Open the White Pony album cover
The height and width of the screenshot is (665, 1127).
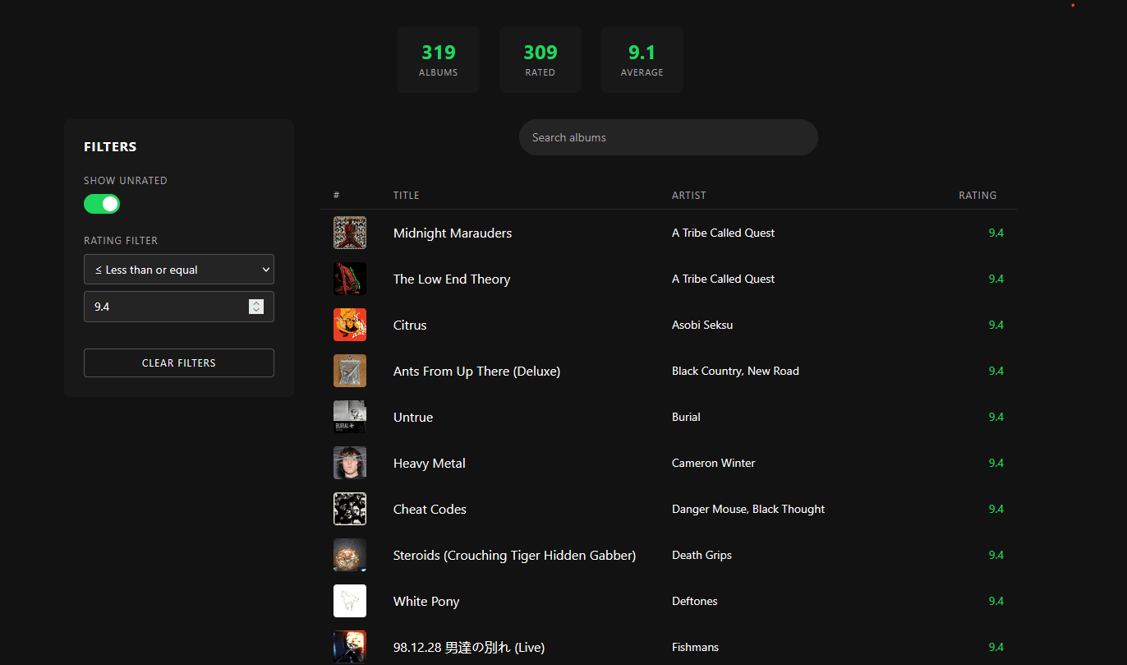tap(350, 601)
